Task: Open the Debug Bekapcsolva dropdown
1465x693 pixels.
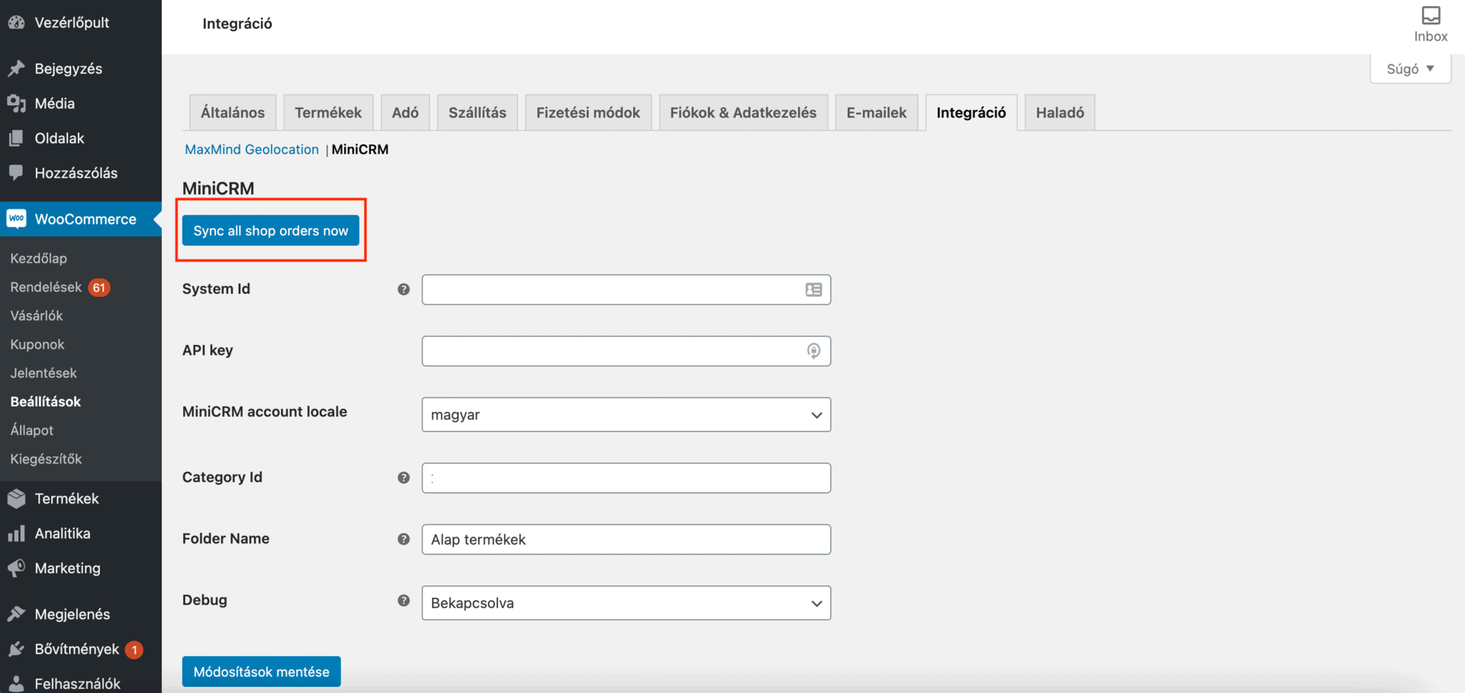Action: coord(626,603)
